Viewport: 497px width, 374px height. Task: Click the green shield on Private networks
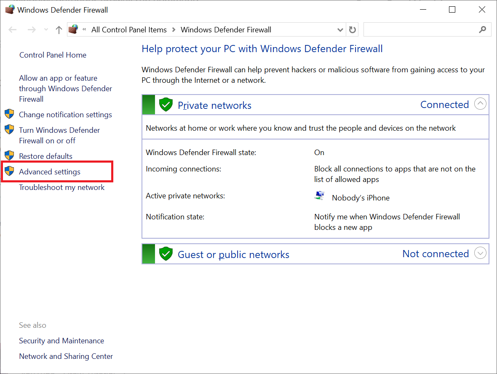coord(166,104)
